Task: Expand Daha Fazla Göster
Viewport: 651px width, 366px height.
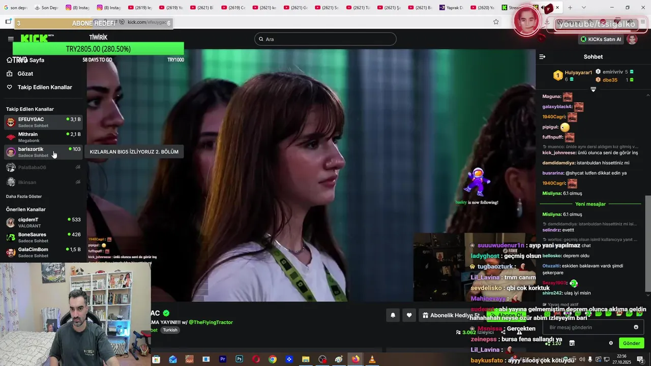Action: [x=24, y=196]
